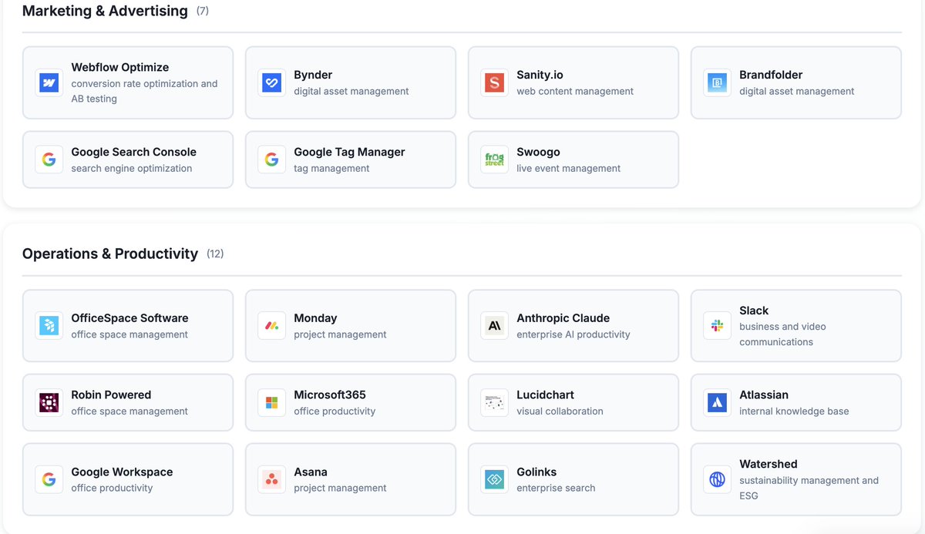925x534 pixels.
Task: Click 'sustainability management and ESG' description
Action: [809, 488]
